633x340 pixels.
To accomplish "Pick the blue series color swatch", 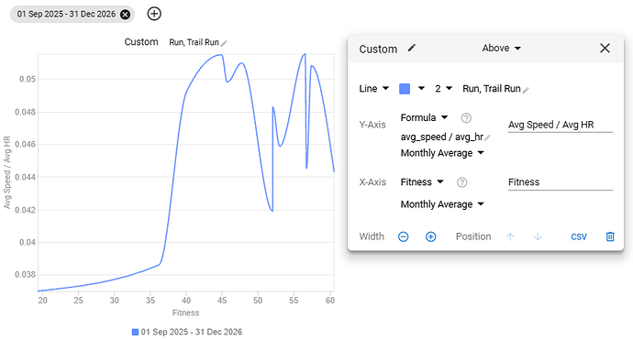I will click(x=405, y=89).
